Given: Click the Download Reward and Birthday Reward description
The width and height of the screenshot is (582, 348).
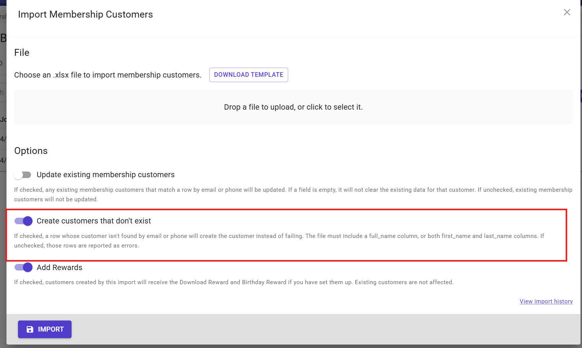Looking at the screenshot, I should click(x=234, y=282).
